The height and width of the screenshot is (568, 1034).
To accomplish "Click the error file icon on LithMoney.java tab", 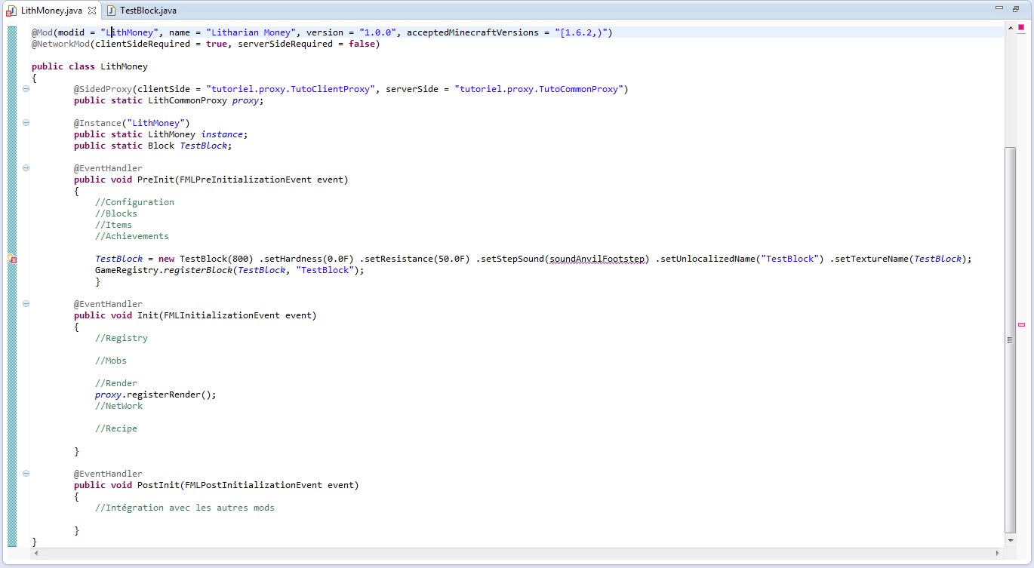I will (11, 11).
